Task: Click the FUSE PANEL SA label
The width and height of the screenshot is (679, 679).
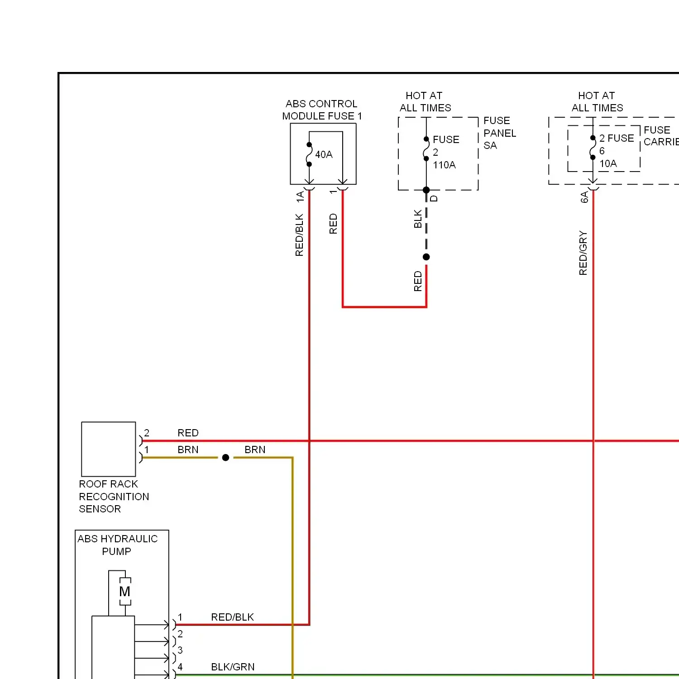Action: pyautogui.click(x=500, y=133)
